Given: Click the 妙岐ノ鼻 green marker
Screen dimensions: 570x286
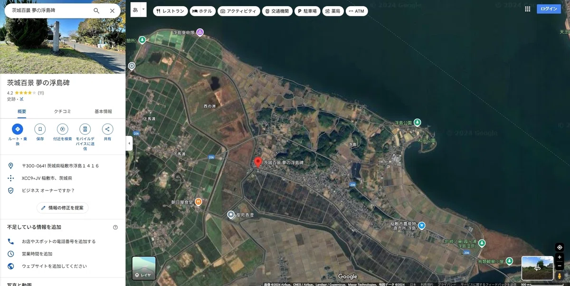Looking at the screenshot, I should click(482, 243).
